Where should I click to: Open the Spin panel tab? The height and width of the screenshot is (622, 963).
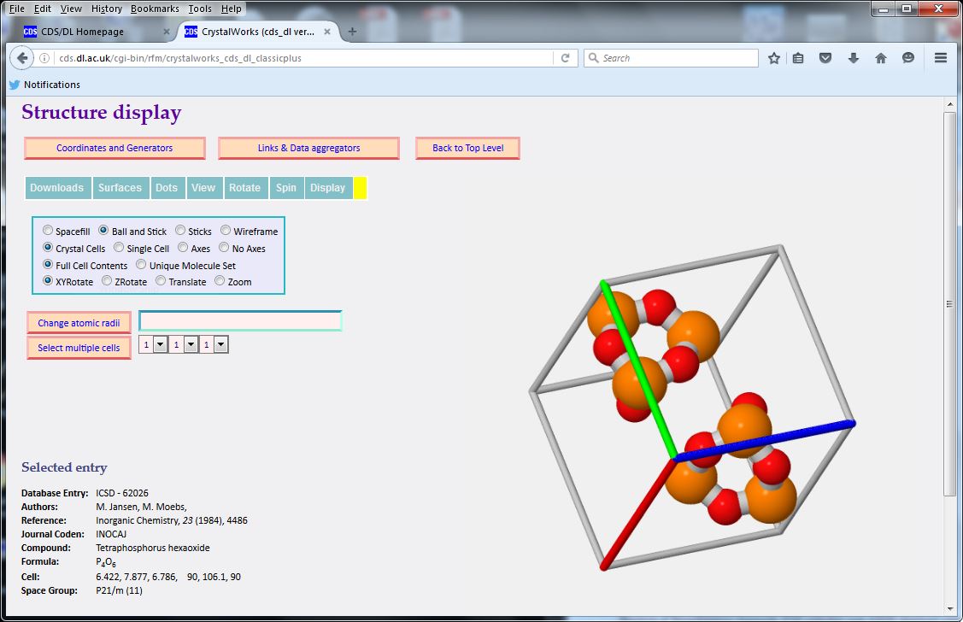286,188
